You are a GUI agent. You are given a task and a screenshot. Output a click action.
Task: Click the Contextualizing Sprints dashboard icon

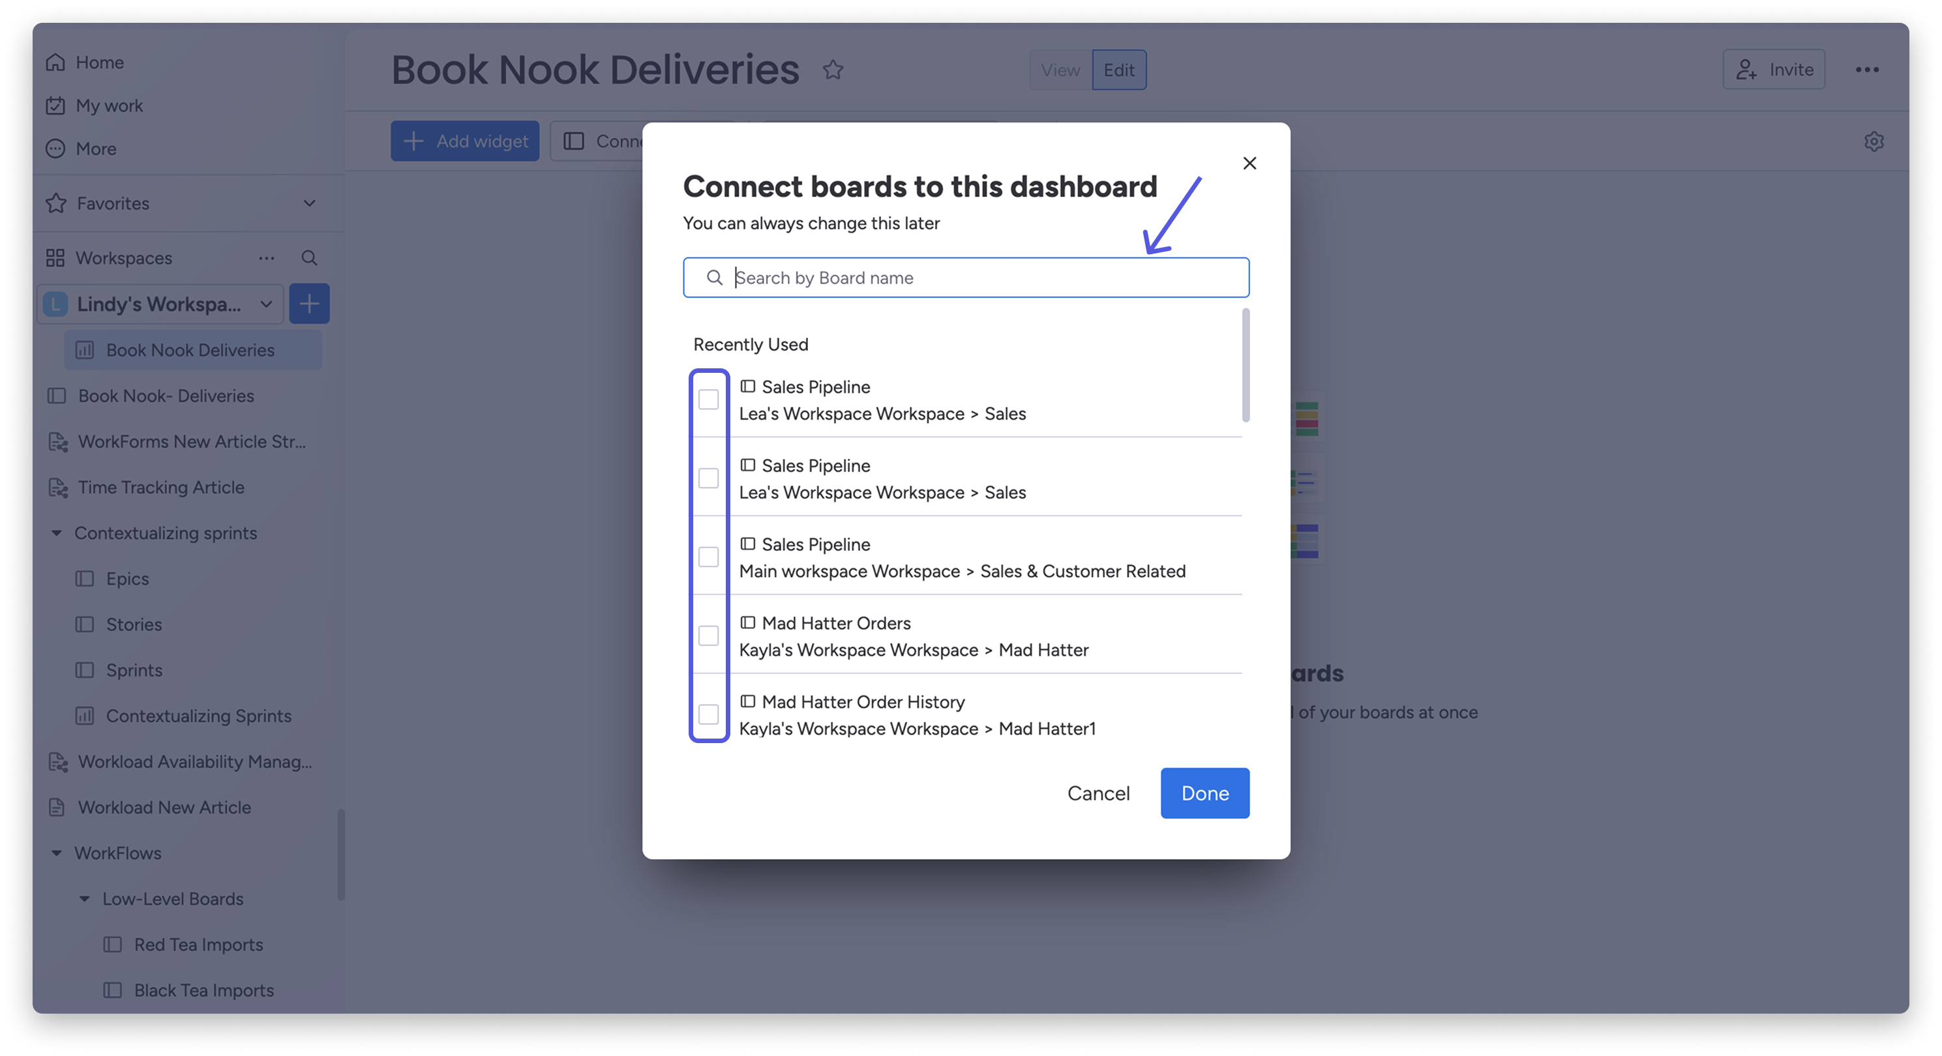[84, 715]
